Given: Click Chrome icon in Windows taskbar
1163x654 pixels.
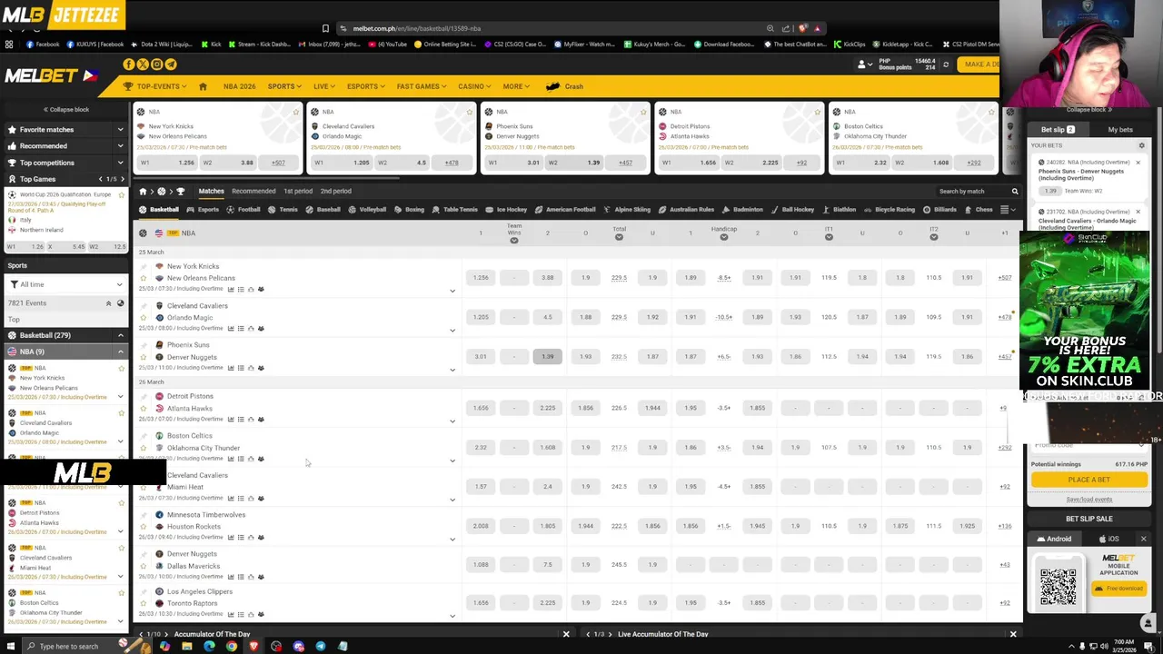Looking at the screenshot, I should pos(232,646).
